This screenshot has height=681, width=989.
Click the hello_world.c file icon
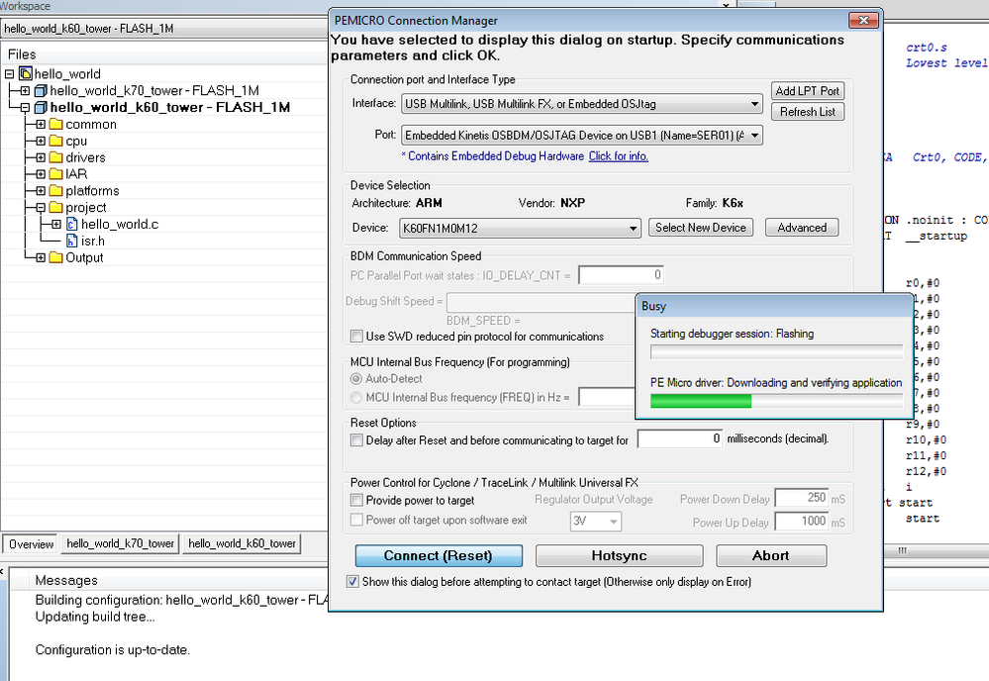coord(72,225)
